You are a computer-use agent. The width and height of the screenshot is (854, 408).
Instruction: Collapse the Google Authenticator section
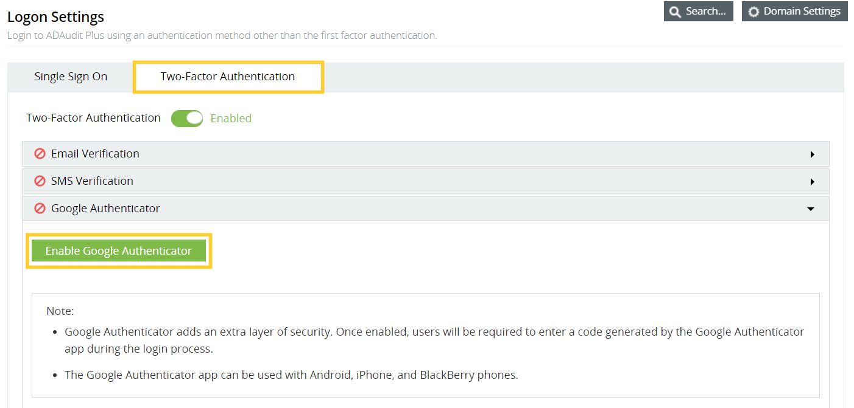tap(810, 208)
